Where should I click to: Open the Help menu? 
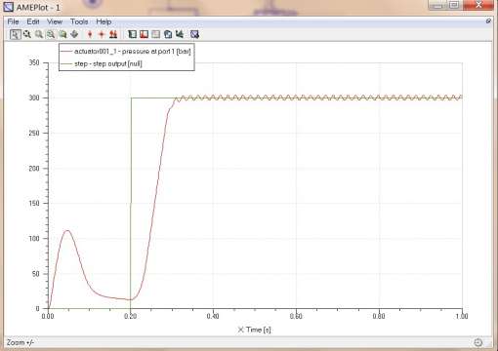pyautogui.click(x=104, y=21)
